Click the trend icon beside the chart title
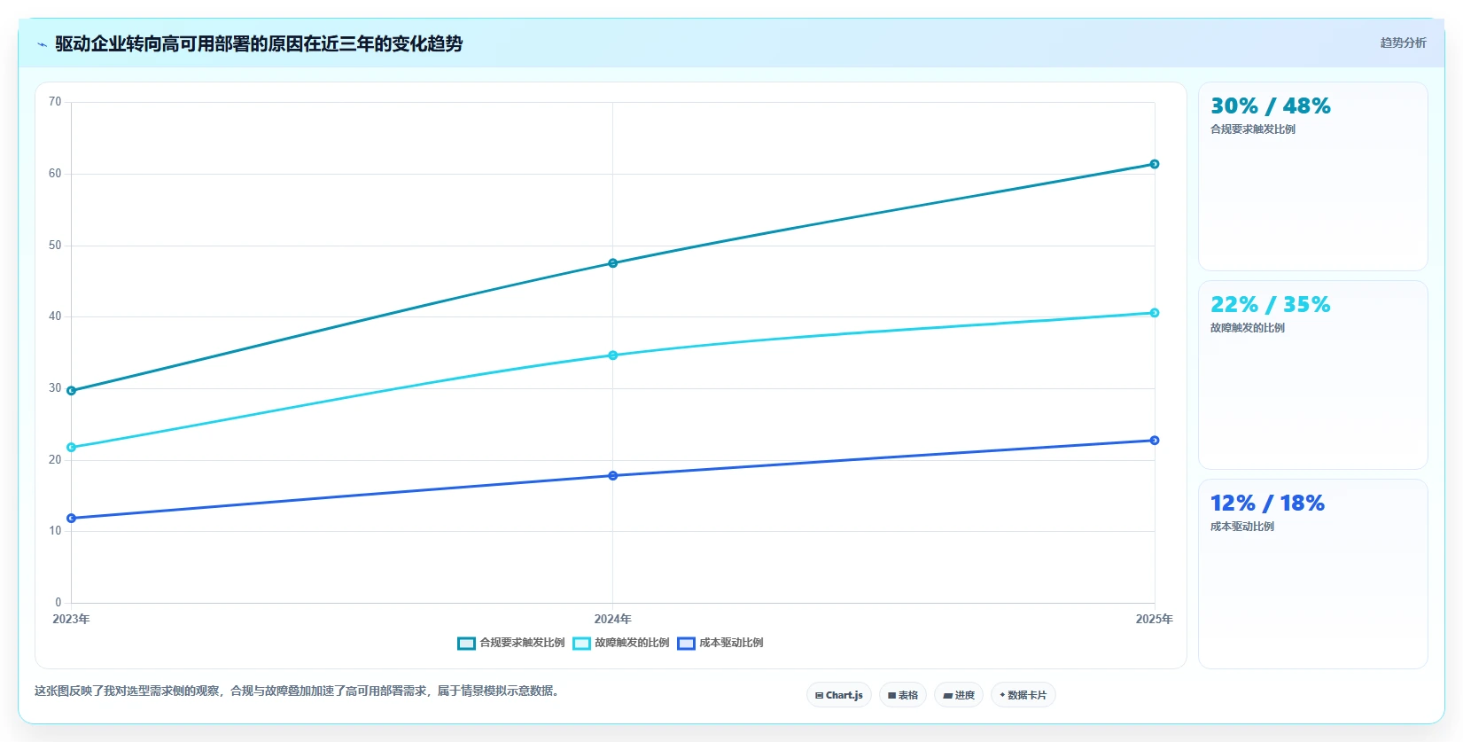The width and height of the screenshot is (1463, 742). [x=42, y=44]
